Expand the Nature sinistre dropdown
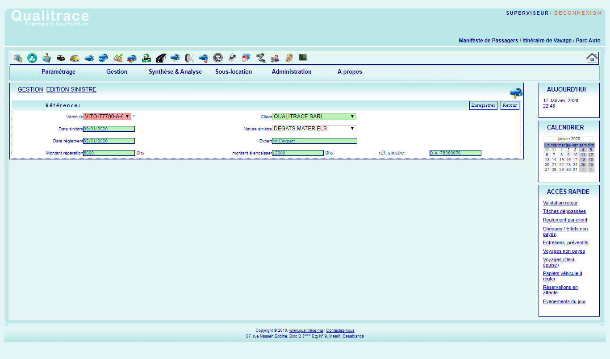Image resolution: width=610 pixels, height=359 pixels. coord(314,129)
